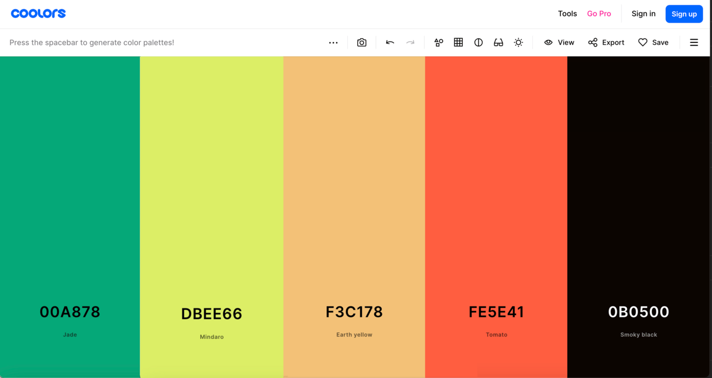The height and width of the screenshot is (378, 712).
Task: Click the Smoky black name label
Action: click(639, 334)
